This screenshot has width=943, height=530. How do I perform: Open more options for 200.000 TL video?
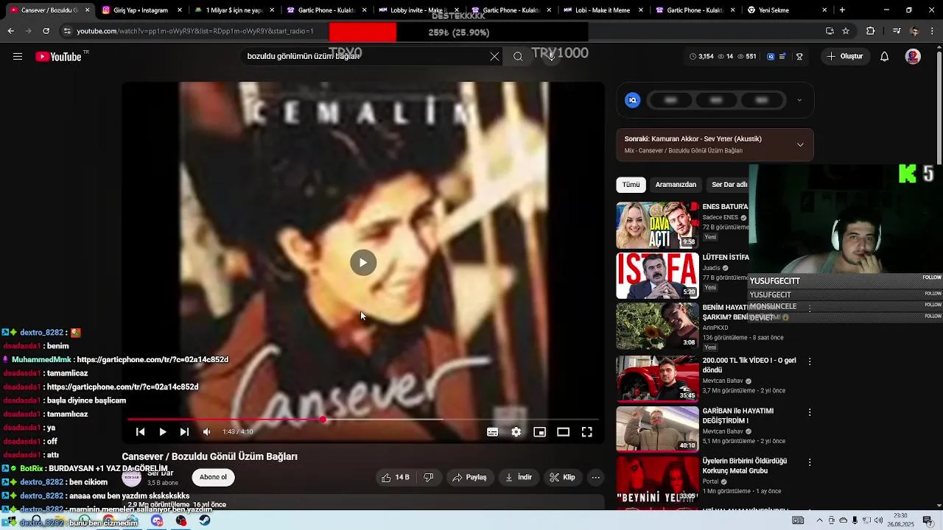pos(810,361)
